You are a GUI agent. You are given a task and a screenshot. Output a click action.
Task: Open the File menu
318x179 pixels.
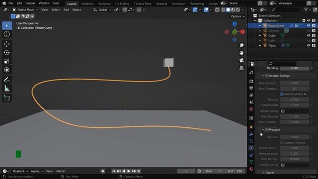(11, 3)
